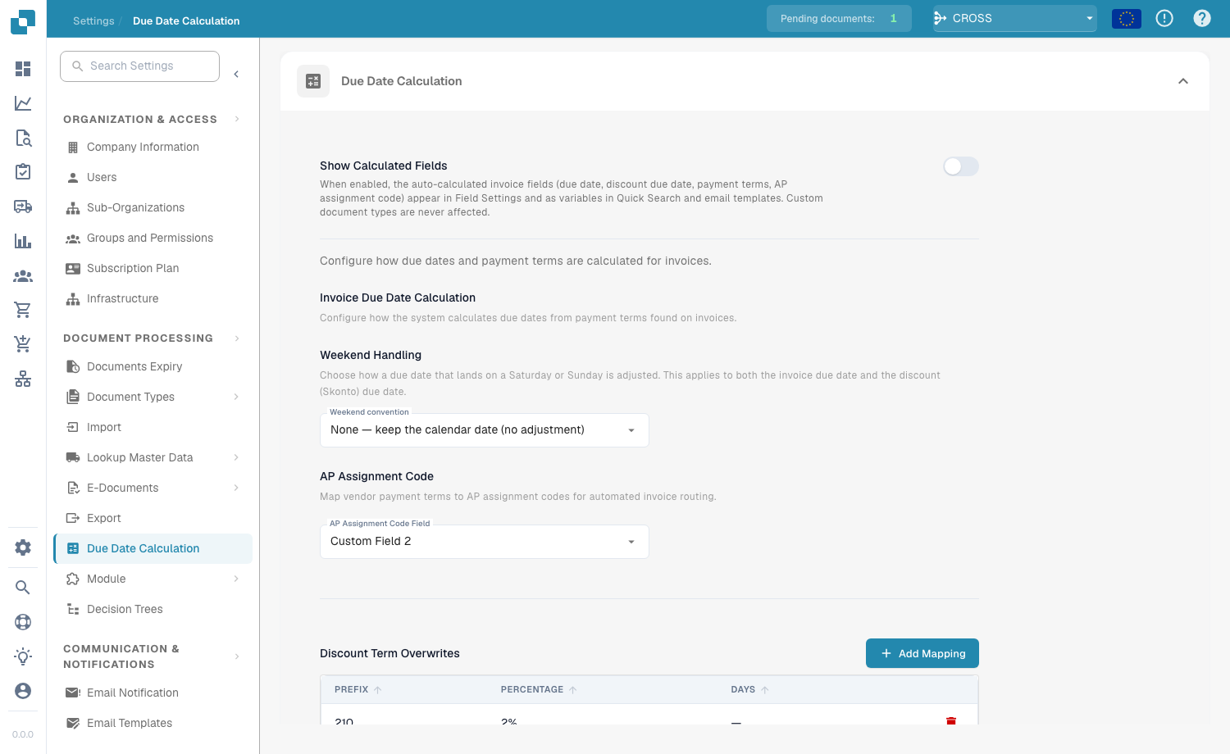Image resolution: width=1230 pixels, height=754 pixels.
Task: Click the lightbulb icon in left rail
Action: (x=23, y=656)
